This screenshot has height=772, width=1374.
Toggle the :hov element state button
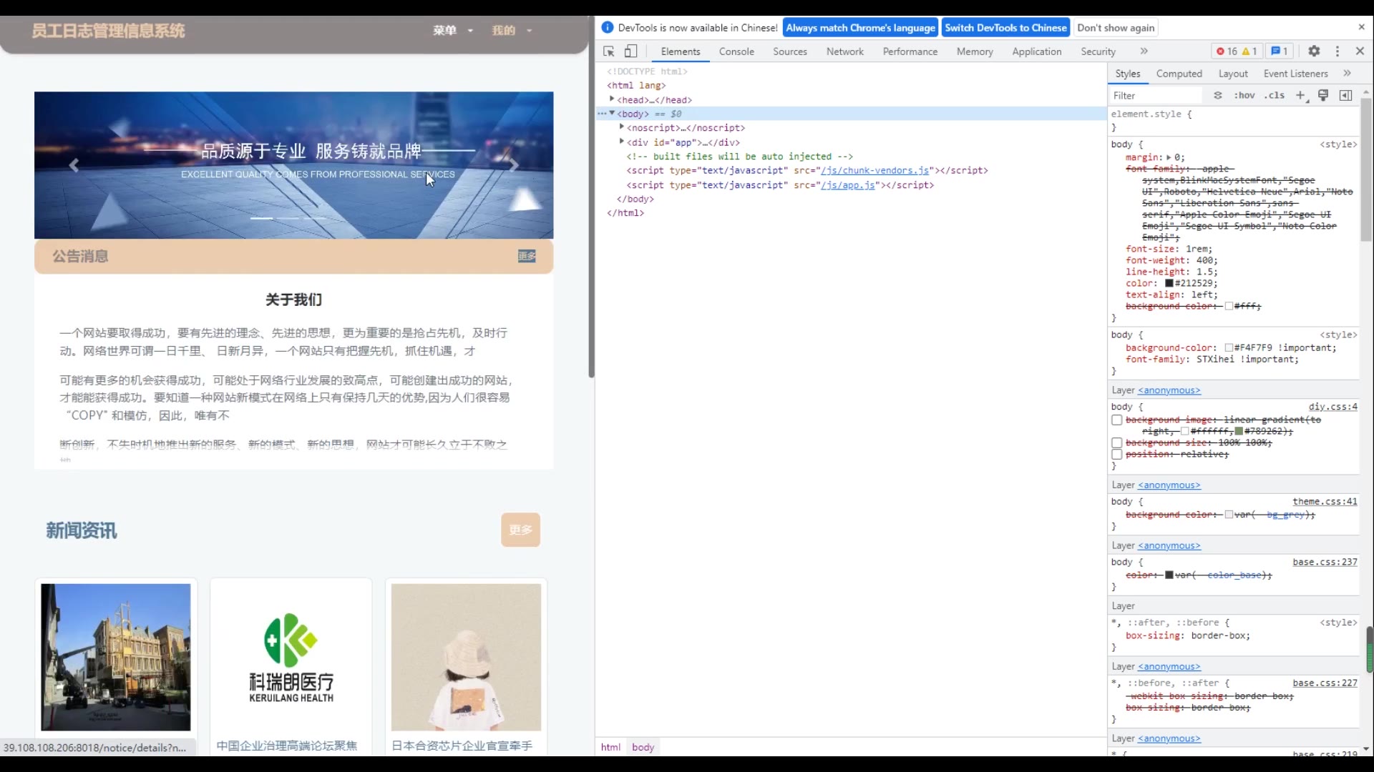coord(1244,96)
